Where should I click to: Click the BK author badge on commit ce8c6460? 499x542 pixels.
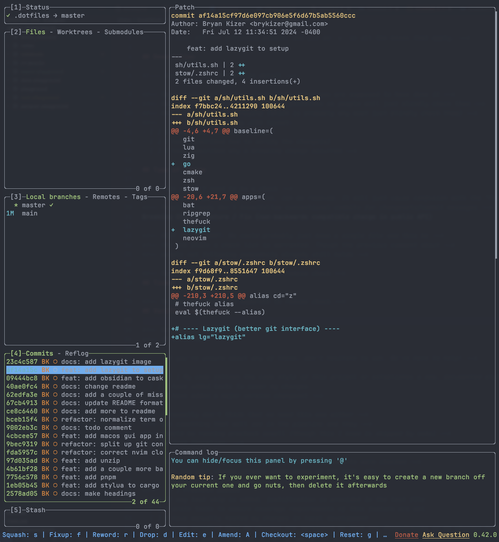point(46,411)
